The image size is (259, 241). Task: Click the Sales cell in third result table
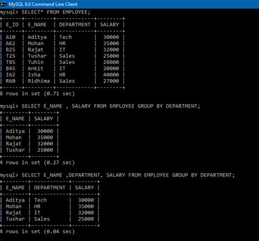point(42,219)
